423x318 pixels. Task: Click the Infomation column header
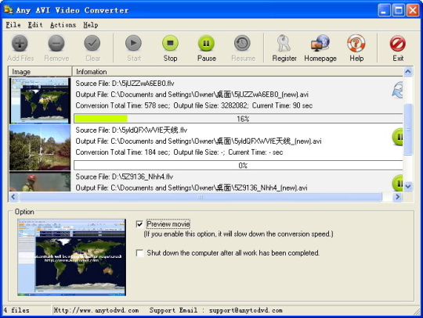tap(237, 72)
